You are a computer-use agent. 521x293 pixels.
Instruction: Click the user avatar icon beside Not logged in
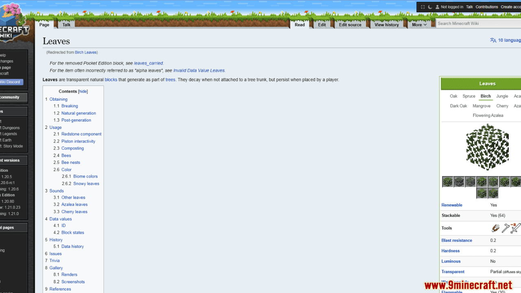[x=437, y=7]
